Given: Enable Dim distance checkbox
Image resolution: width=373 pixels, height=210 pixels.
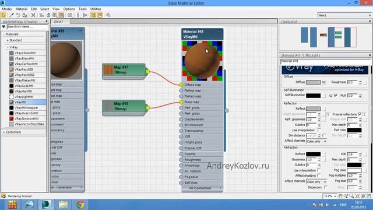Looking at the screenshot, I should (324, 135).
